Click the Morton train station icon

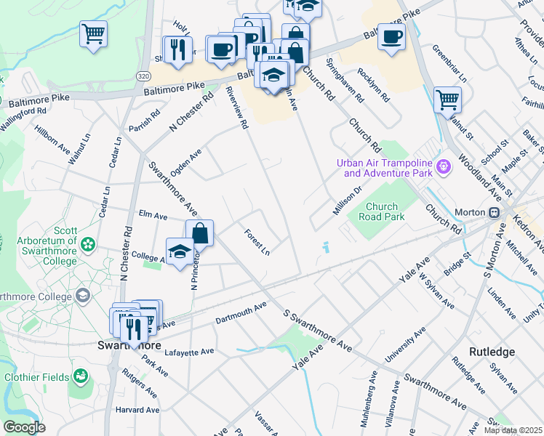pyautogui.click(x=494, y=212)
